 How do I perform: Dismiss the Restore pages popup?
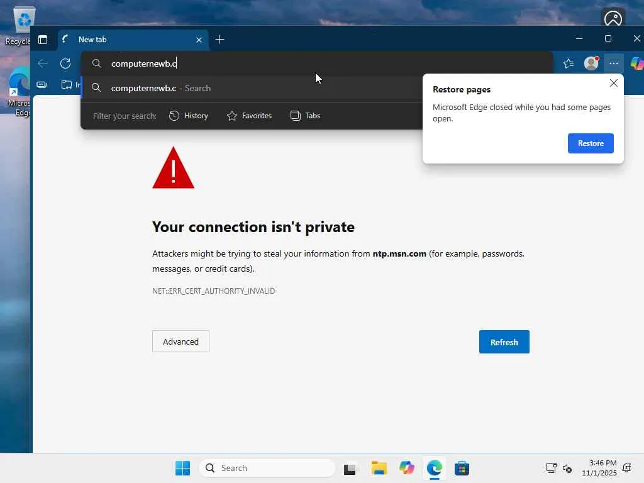pyautogui.click(x=614, y=83)
